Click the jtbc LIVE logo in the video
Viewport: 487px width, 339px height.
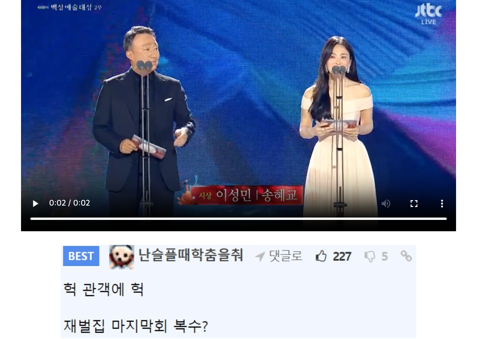click(x=428, y=15)
